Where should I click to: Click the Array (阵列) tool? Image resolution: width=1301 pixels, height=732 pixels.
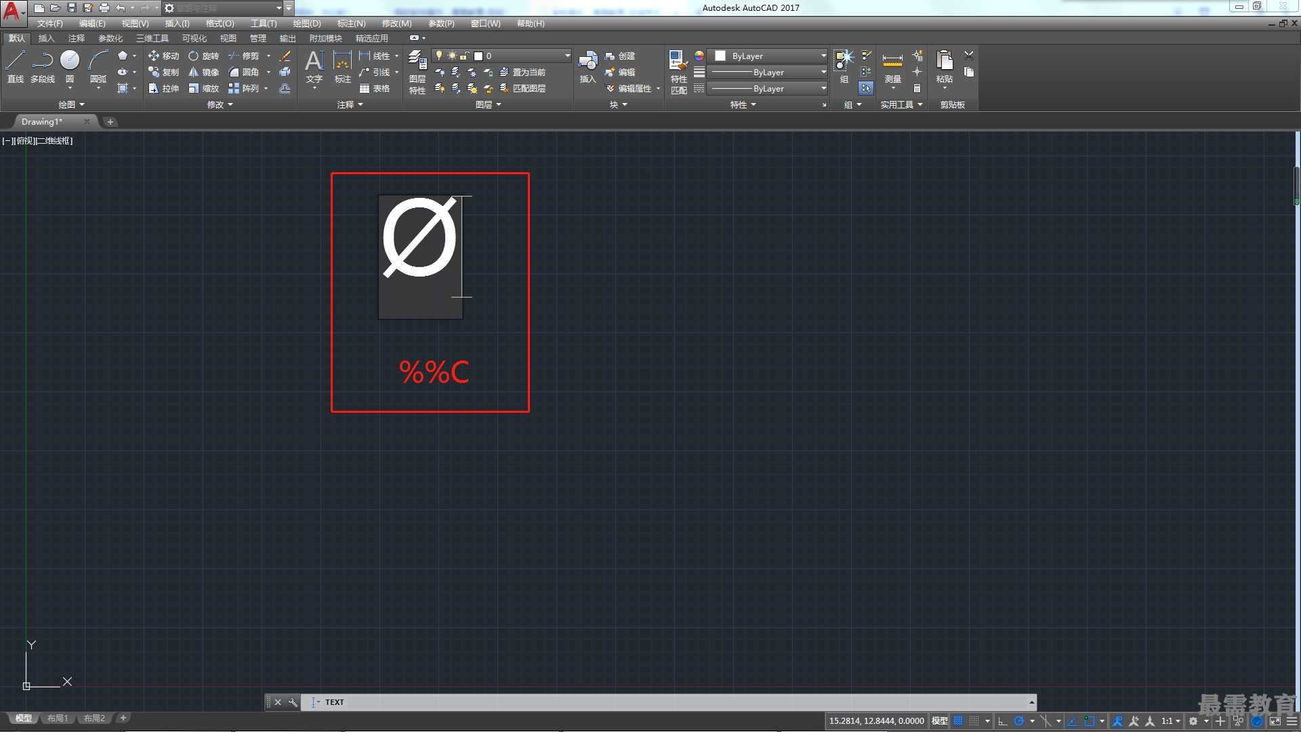click(x=243, y=89)
